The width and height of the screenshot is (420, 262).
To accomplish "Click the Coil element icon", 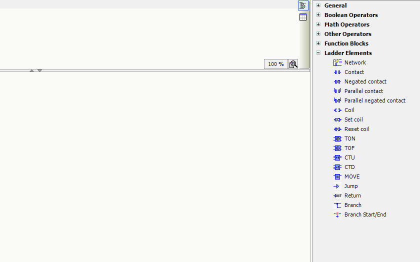I will [x=337, y=110].
